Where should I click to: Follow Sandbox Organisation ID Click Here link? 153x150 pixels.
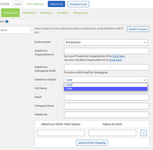[116, 60]
